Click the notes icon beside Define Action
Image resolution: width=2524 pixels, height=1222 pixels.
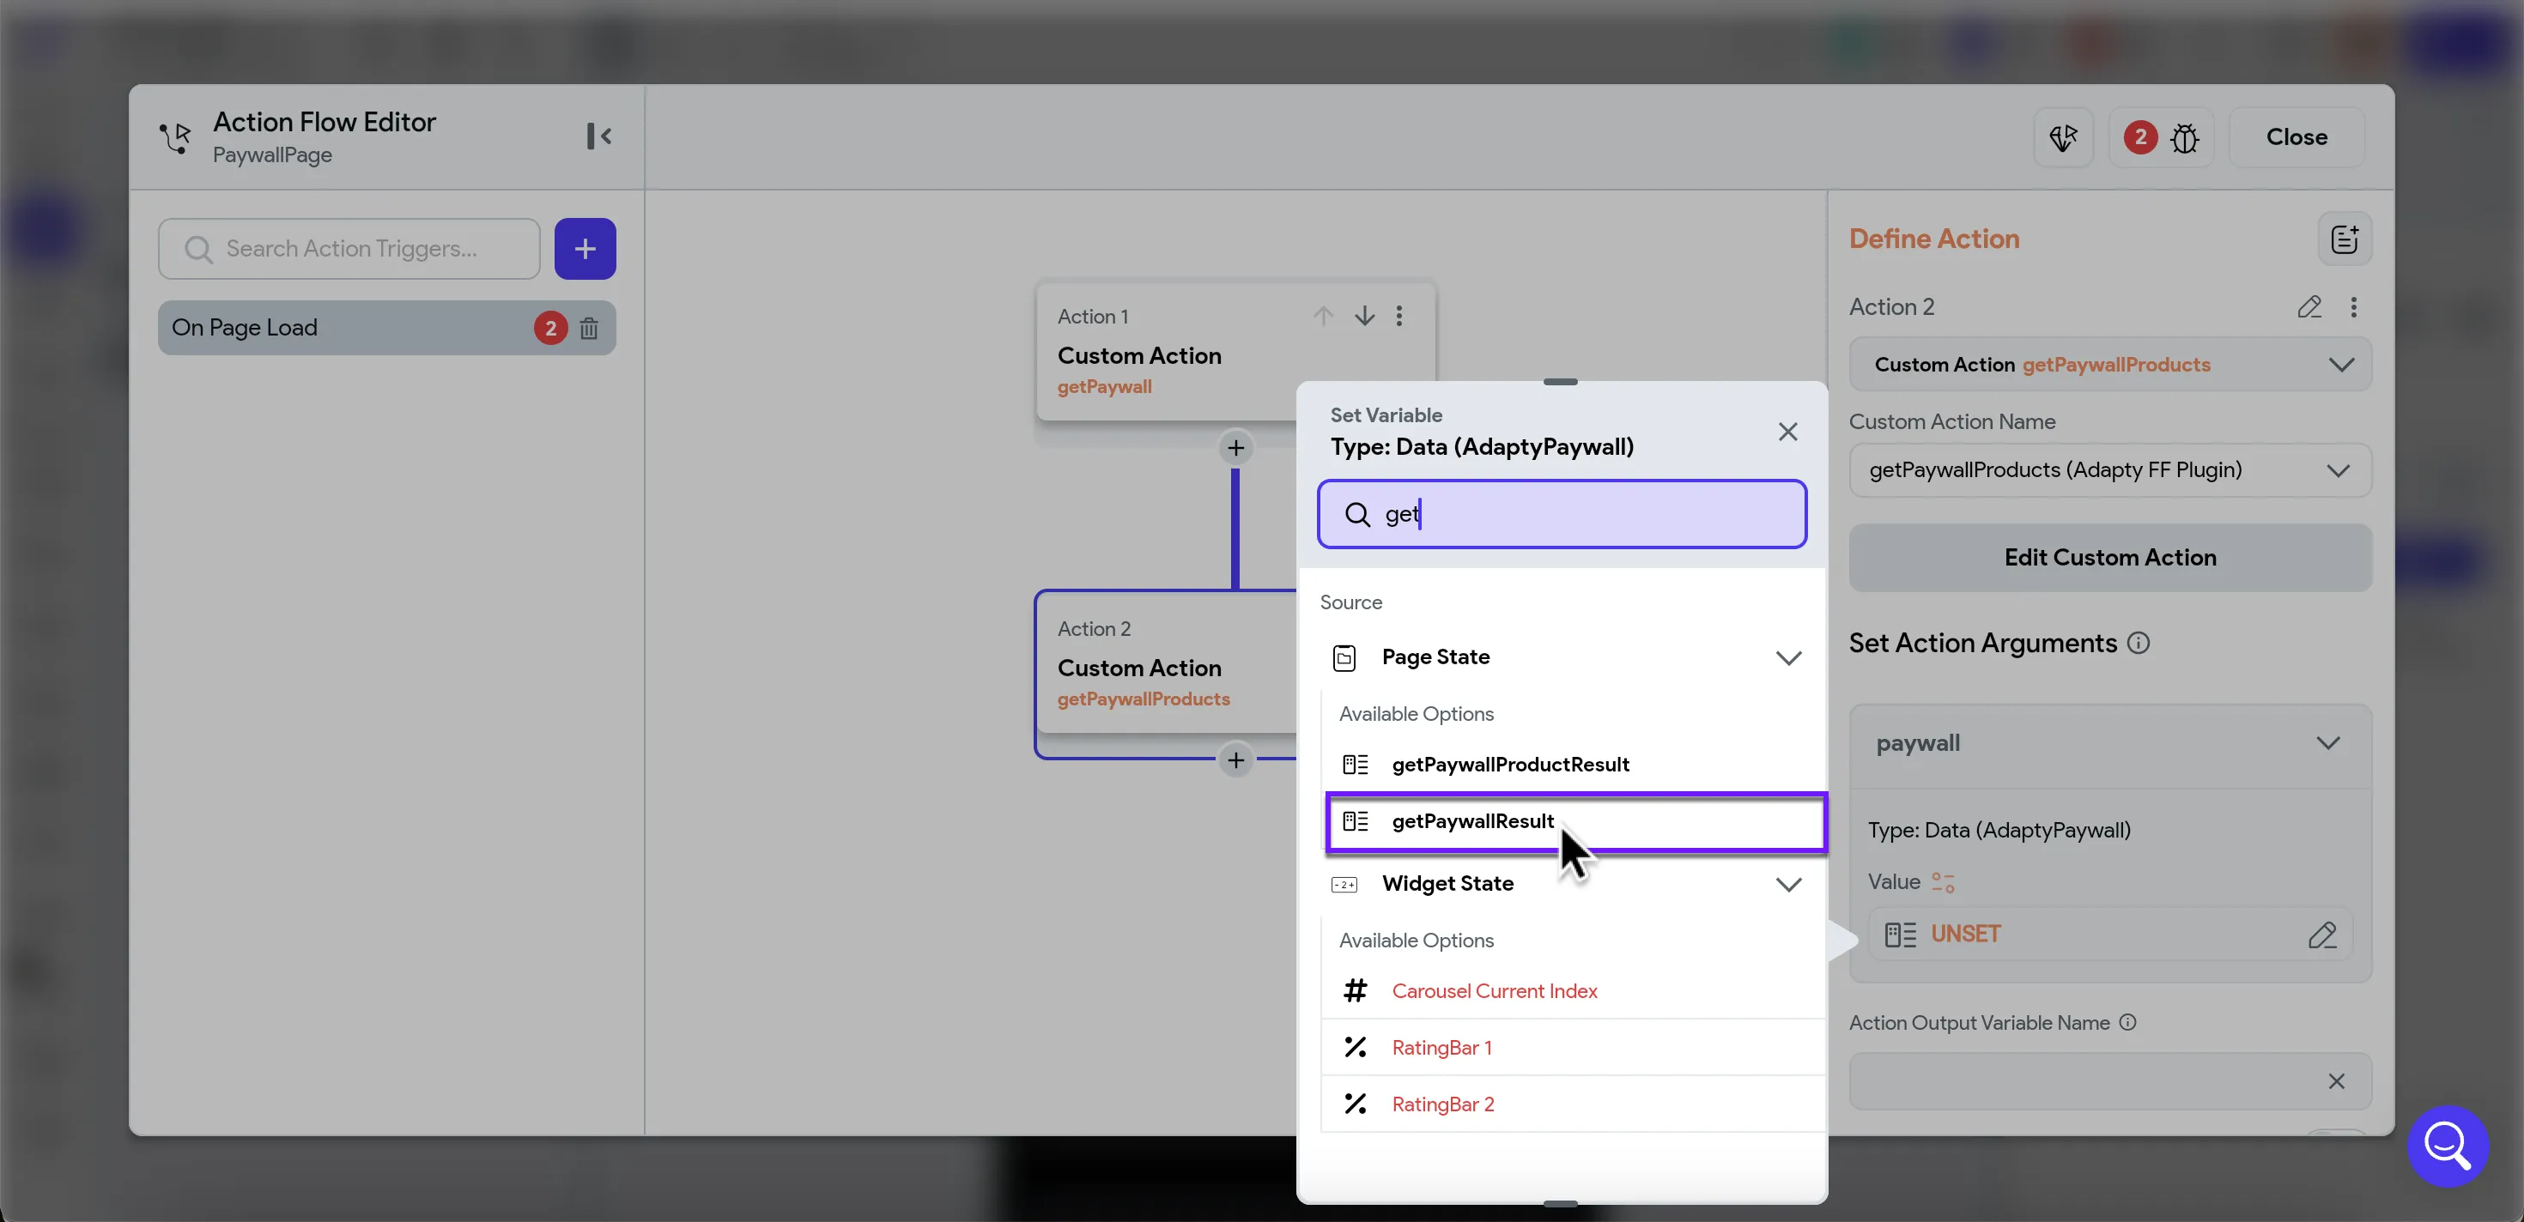[2344, 239]
